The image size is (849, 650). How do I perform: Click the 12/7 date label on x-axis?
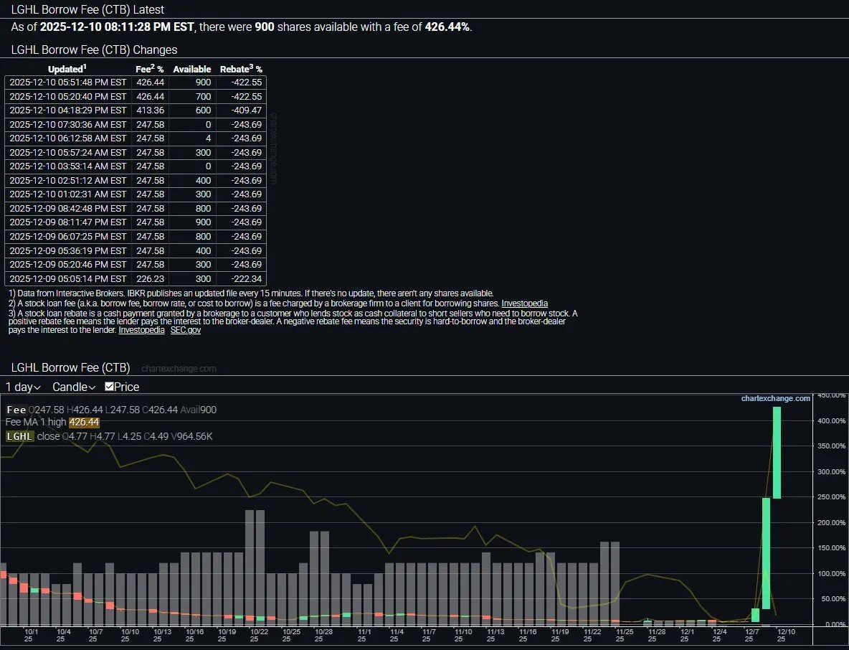(x=751, y=635)
